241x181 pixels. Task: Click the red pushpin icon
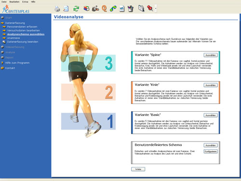point(150,8)
